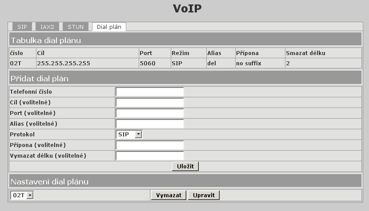The height and width of the screenshot is (211, 369).
Task: Click the Vymazat button
Action: pyautogui.click(x=168, y=195)
